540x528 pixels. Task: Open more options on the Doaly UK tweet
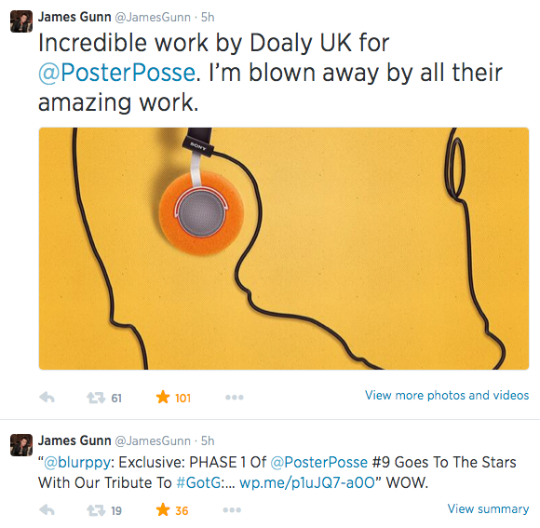pyautogui.click(x=235, y=398)
